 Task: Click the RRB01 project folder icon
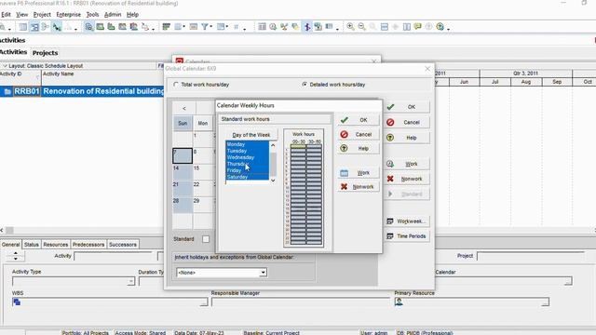7,91
